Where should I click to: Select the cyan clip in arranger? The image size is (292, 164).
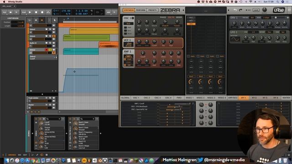[x=81, y=51]
